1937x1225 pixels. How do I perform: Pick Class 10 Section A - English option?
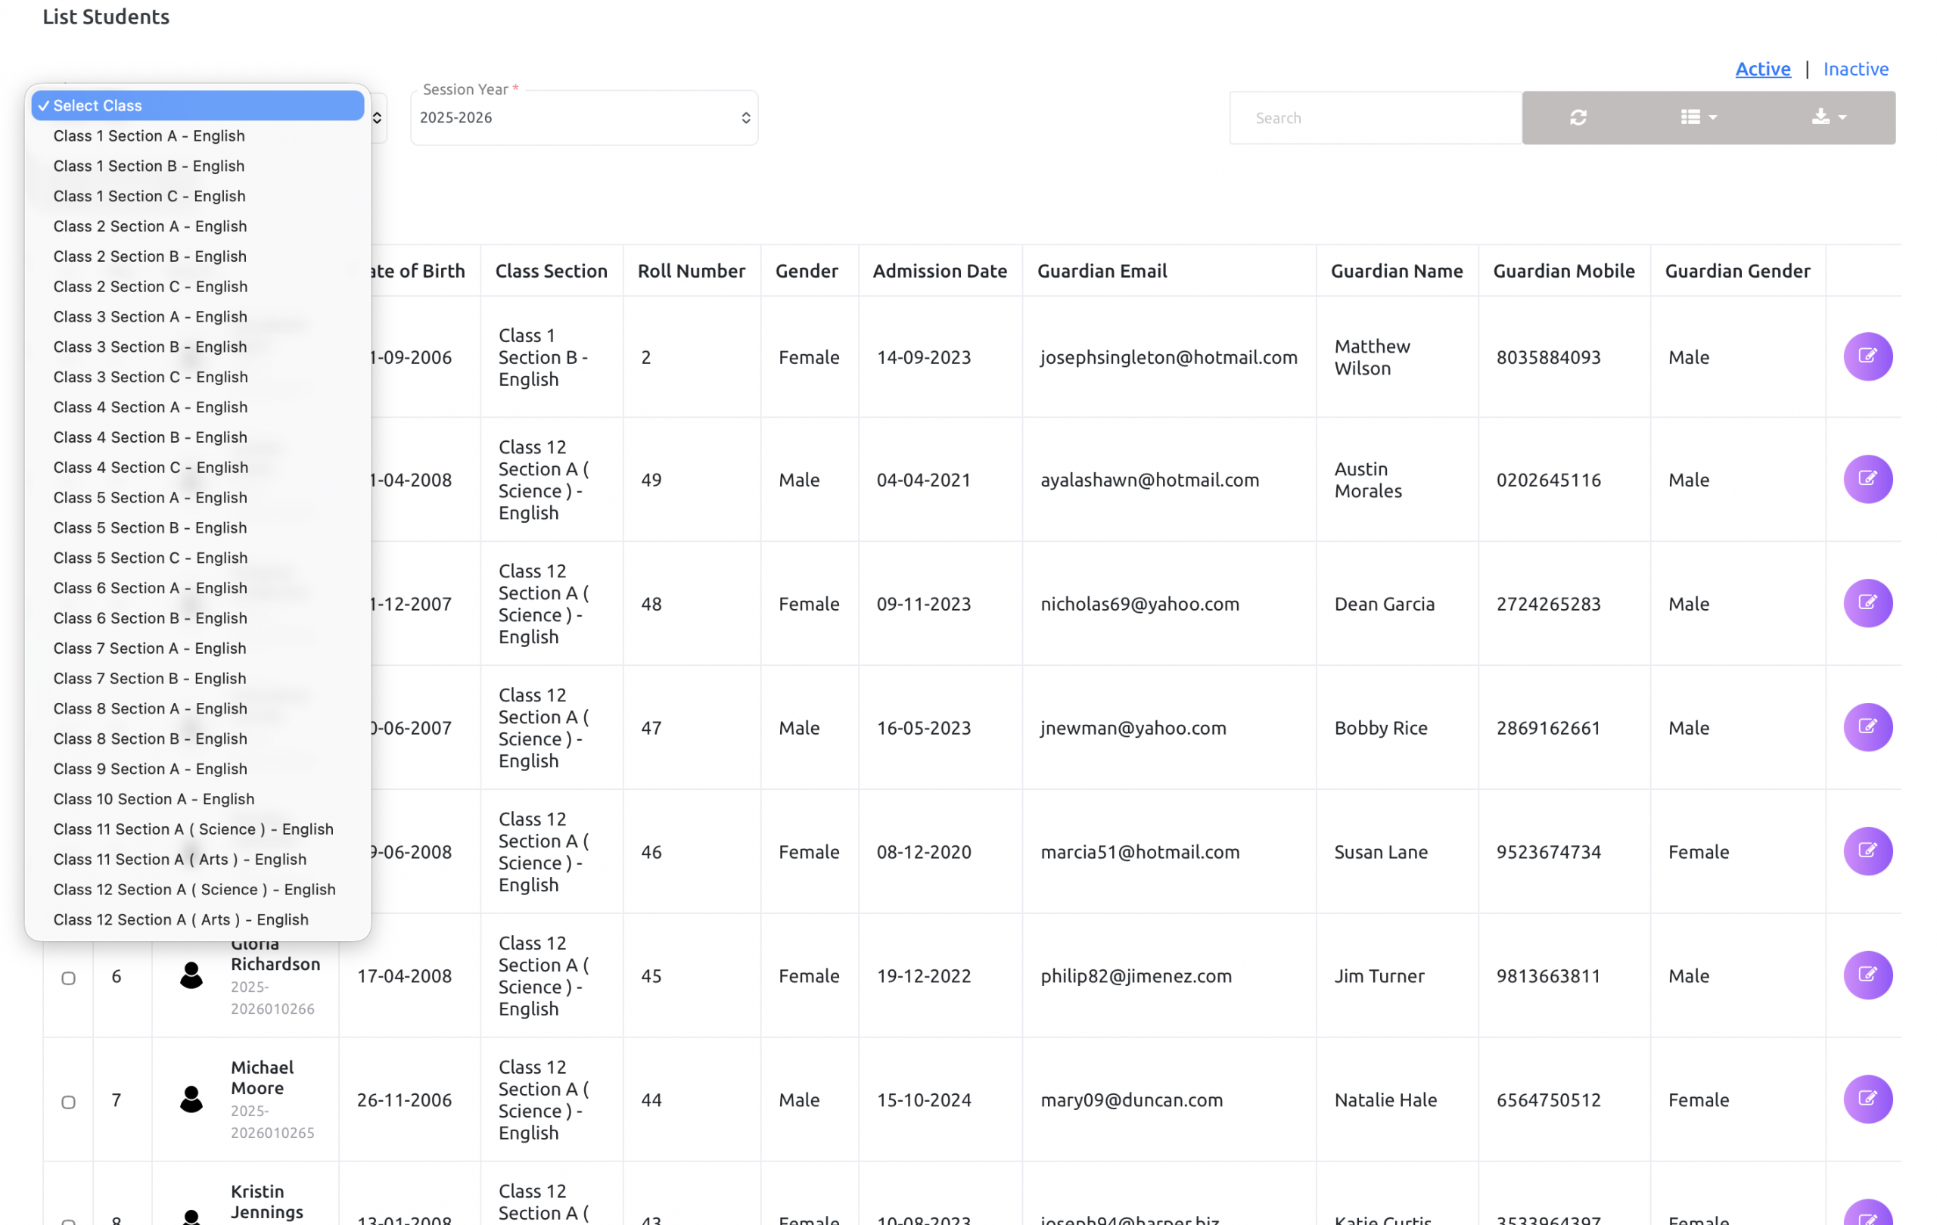(154, 799)
